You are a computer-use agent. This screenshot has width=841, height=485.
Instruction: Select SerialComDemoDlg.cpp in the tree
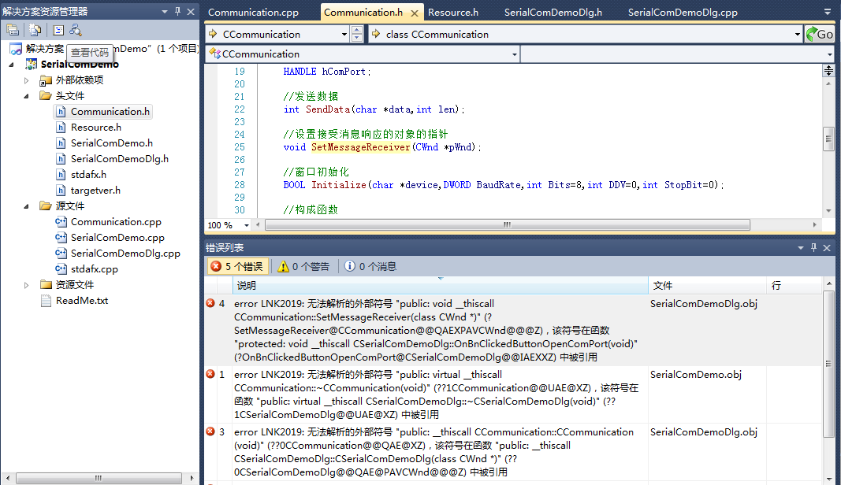point(125,254)
